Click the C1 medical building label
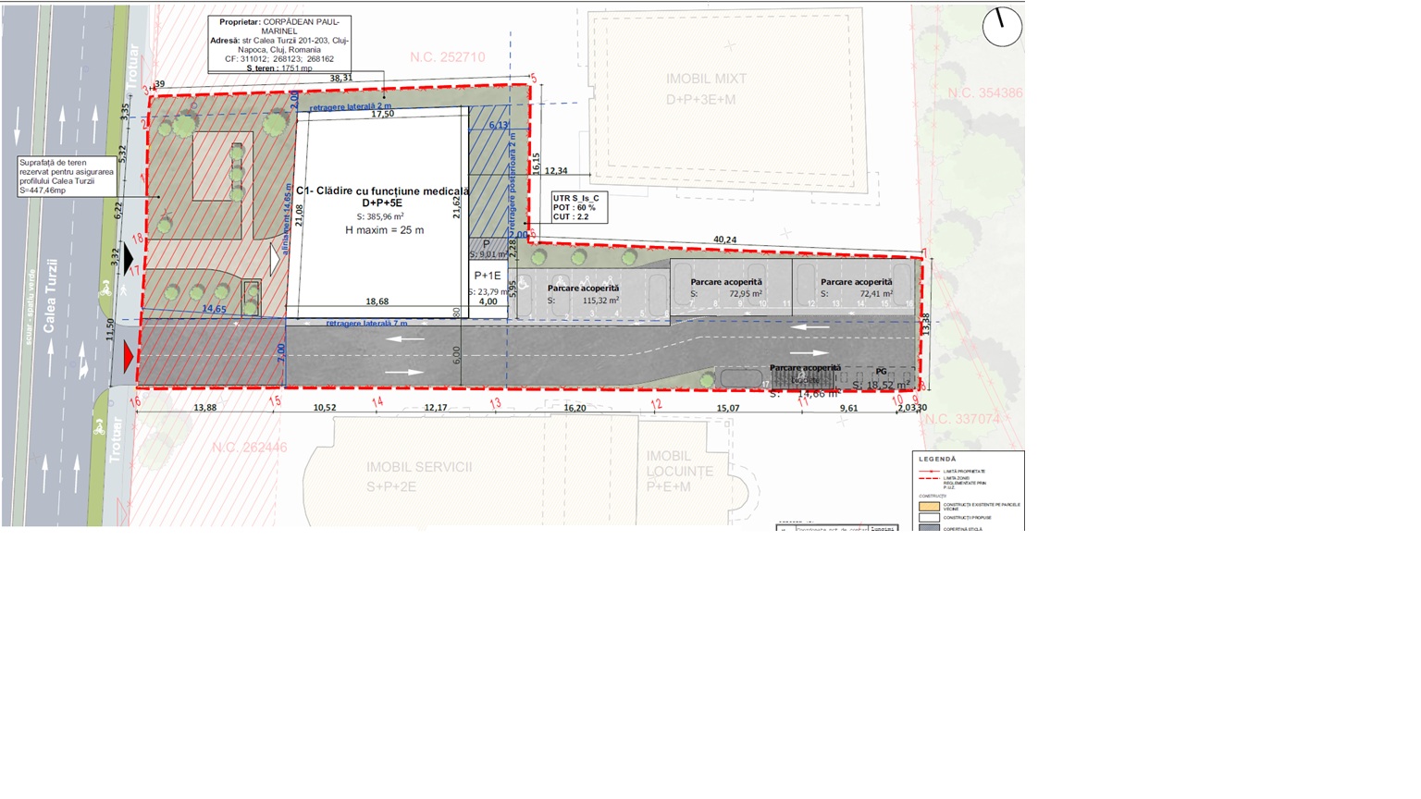Viewport: 1421px width, 799px height. (382, 196)
